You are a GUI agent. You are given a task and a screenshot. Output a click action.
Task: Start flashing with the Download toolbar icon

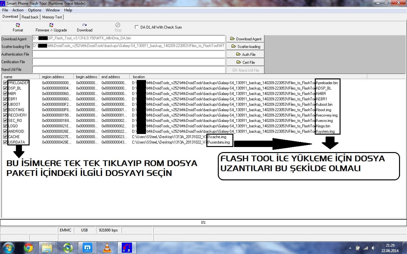tap(85, 27)
